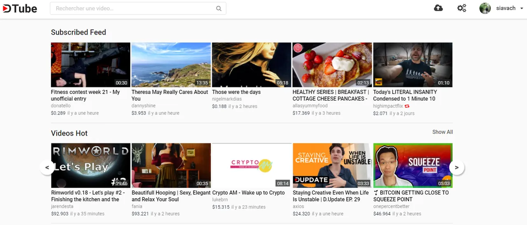Open Theresa May coastal video thumbnail
This screenshot has width=527, height=225.
point(171,65)
